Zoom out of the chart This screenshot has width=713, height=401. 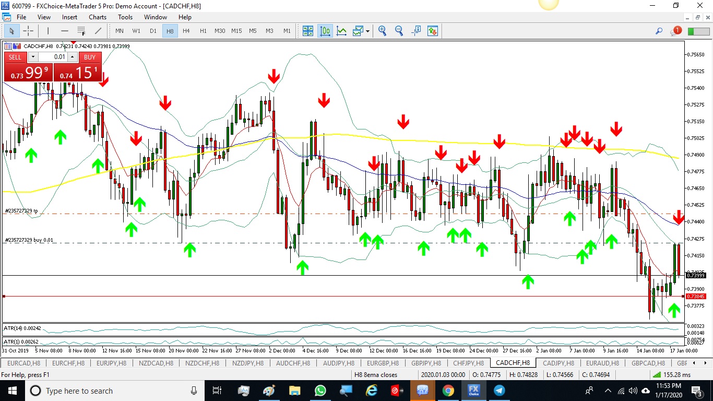399,31
